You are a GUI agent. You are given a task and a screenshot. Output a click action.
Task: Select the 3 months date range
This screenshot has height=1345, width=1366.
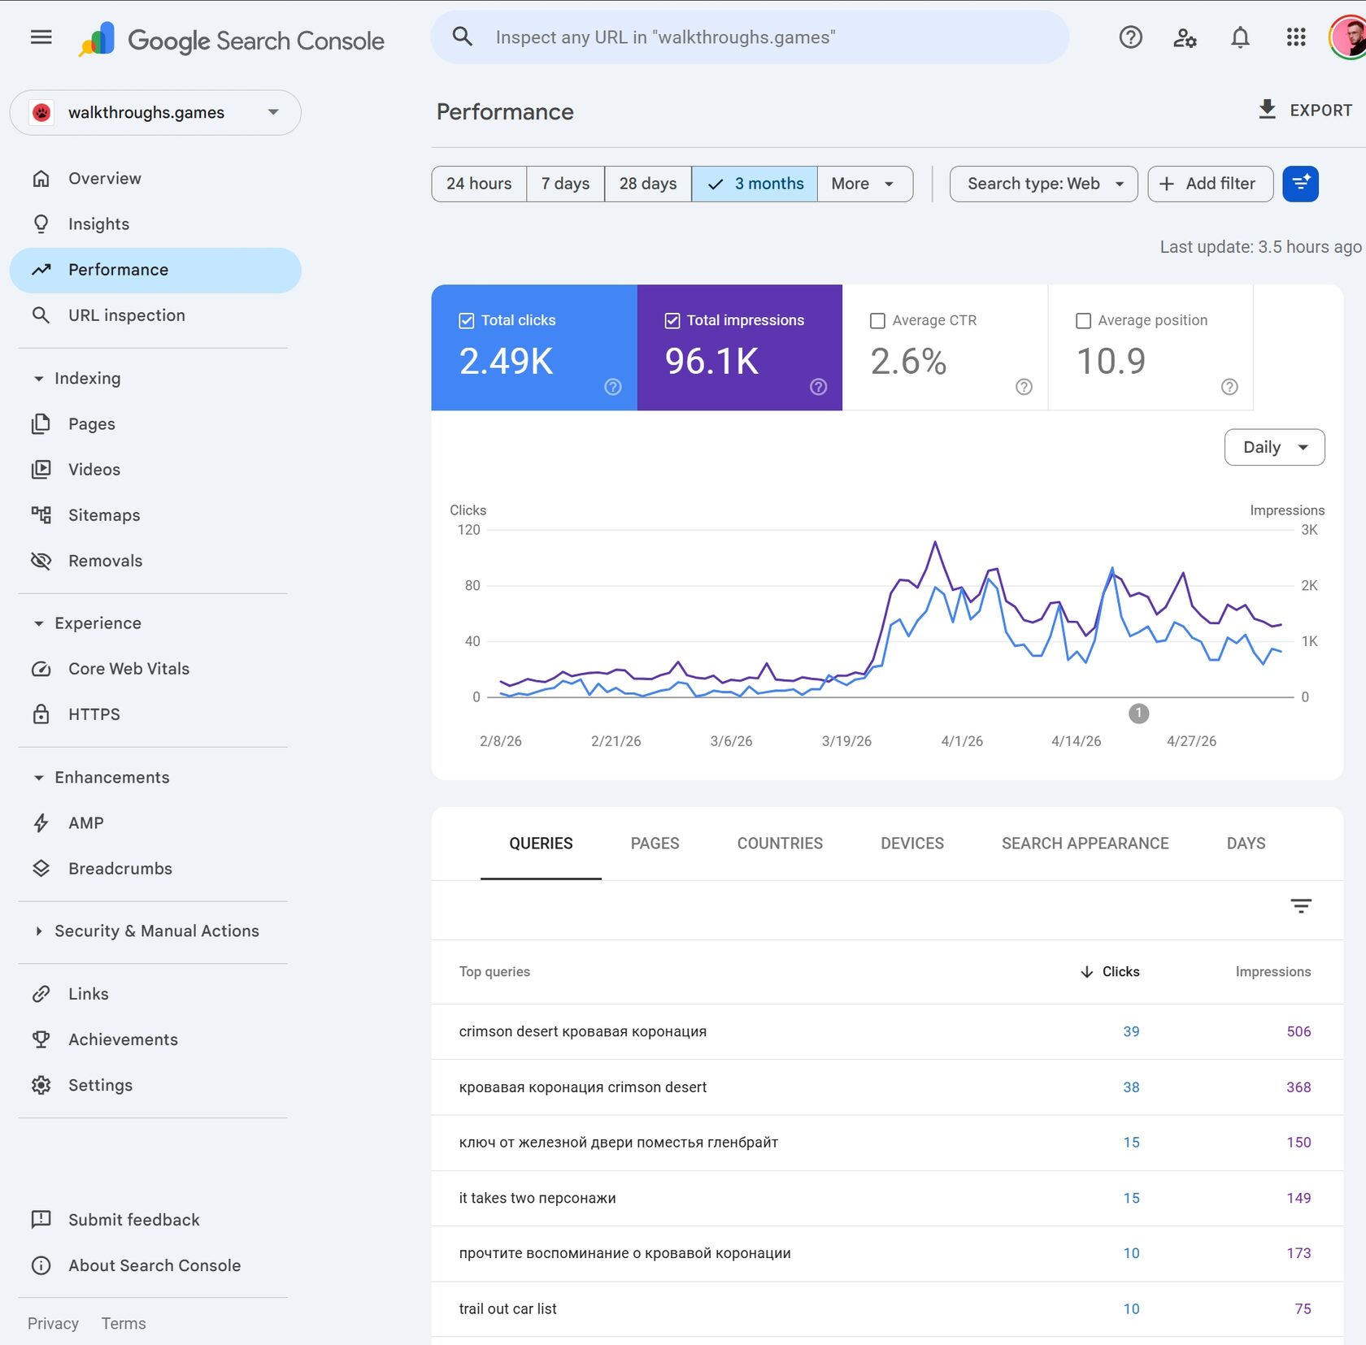click(755, 184)
